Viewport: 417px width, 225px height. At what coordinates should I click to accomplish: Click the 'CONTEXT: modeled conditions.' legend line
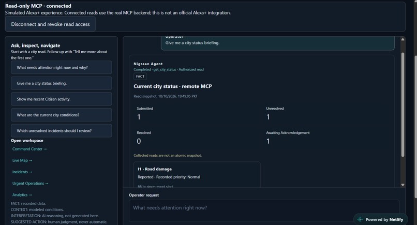coord(37,209)
